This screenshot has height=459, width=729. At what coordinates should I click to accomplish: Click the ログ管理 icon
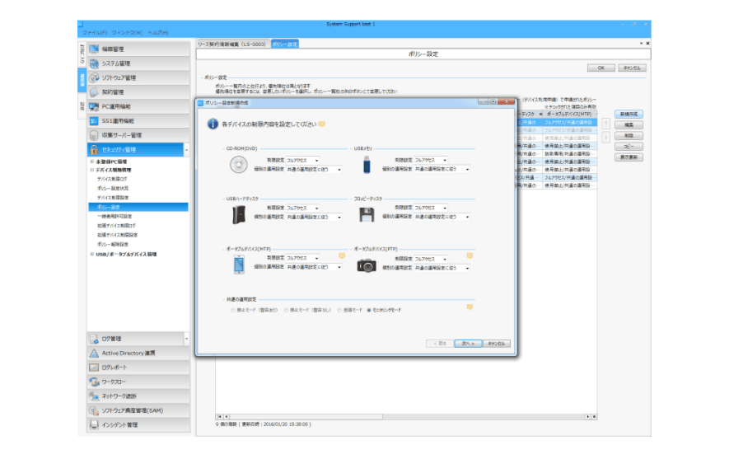coord(94,339)
